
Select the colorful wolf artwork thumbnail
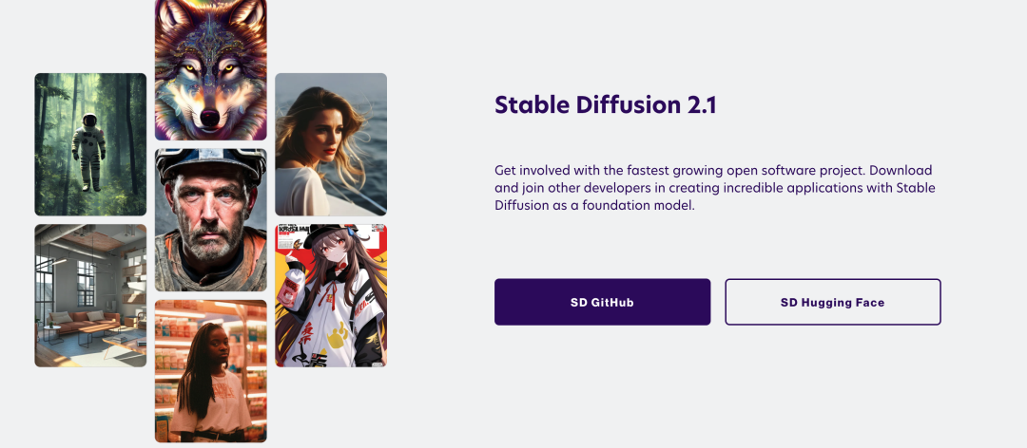211,69
